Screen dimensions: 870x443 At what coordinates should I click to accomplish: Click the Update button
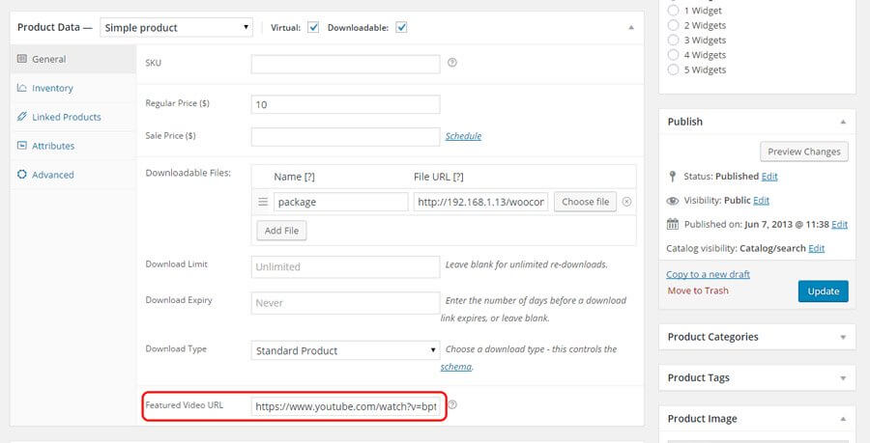tap(823, 291)
